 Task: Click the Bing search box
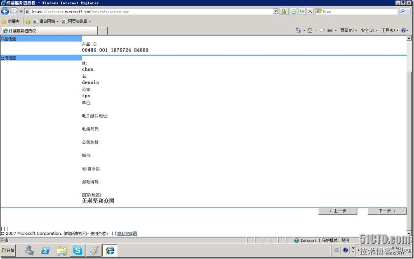pyautogui.click(x=356, y=12)
